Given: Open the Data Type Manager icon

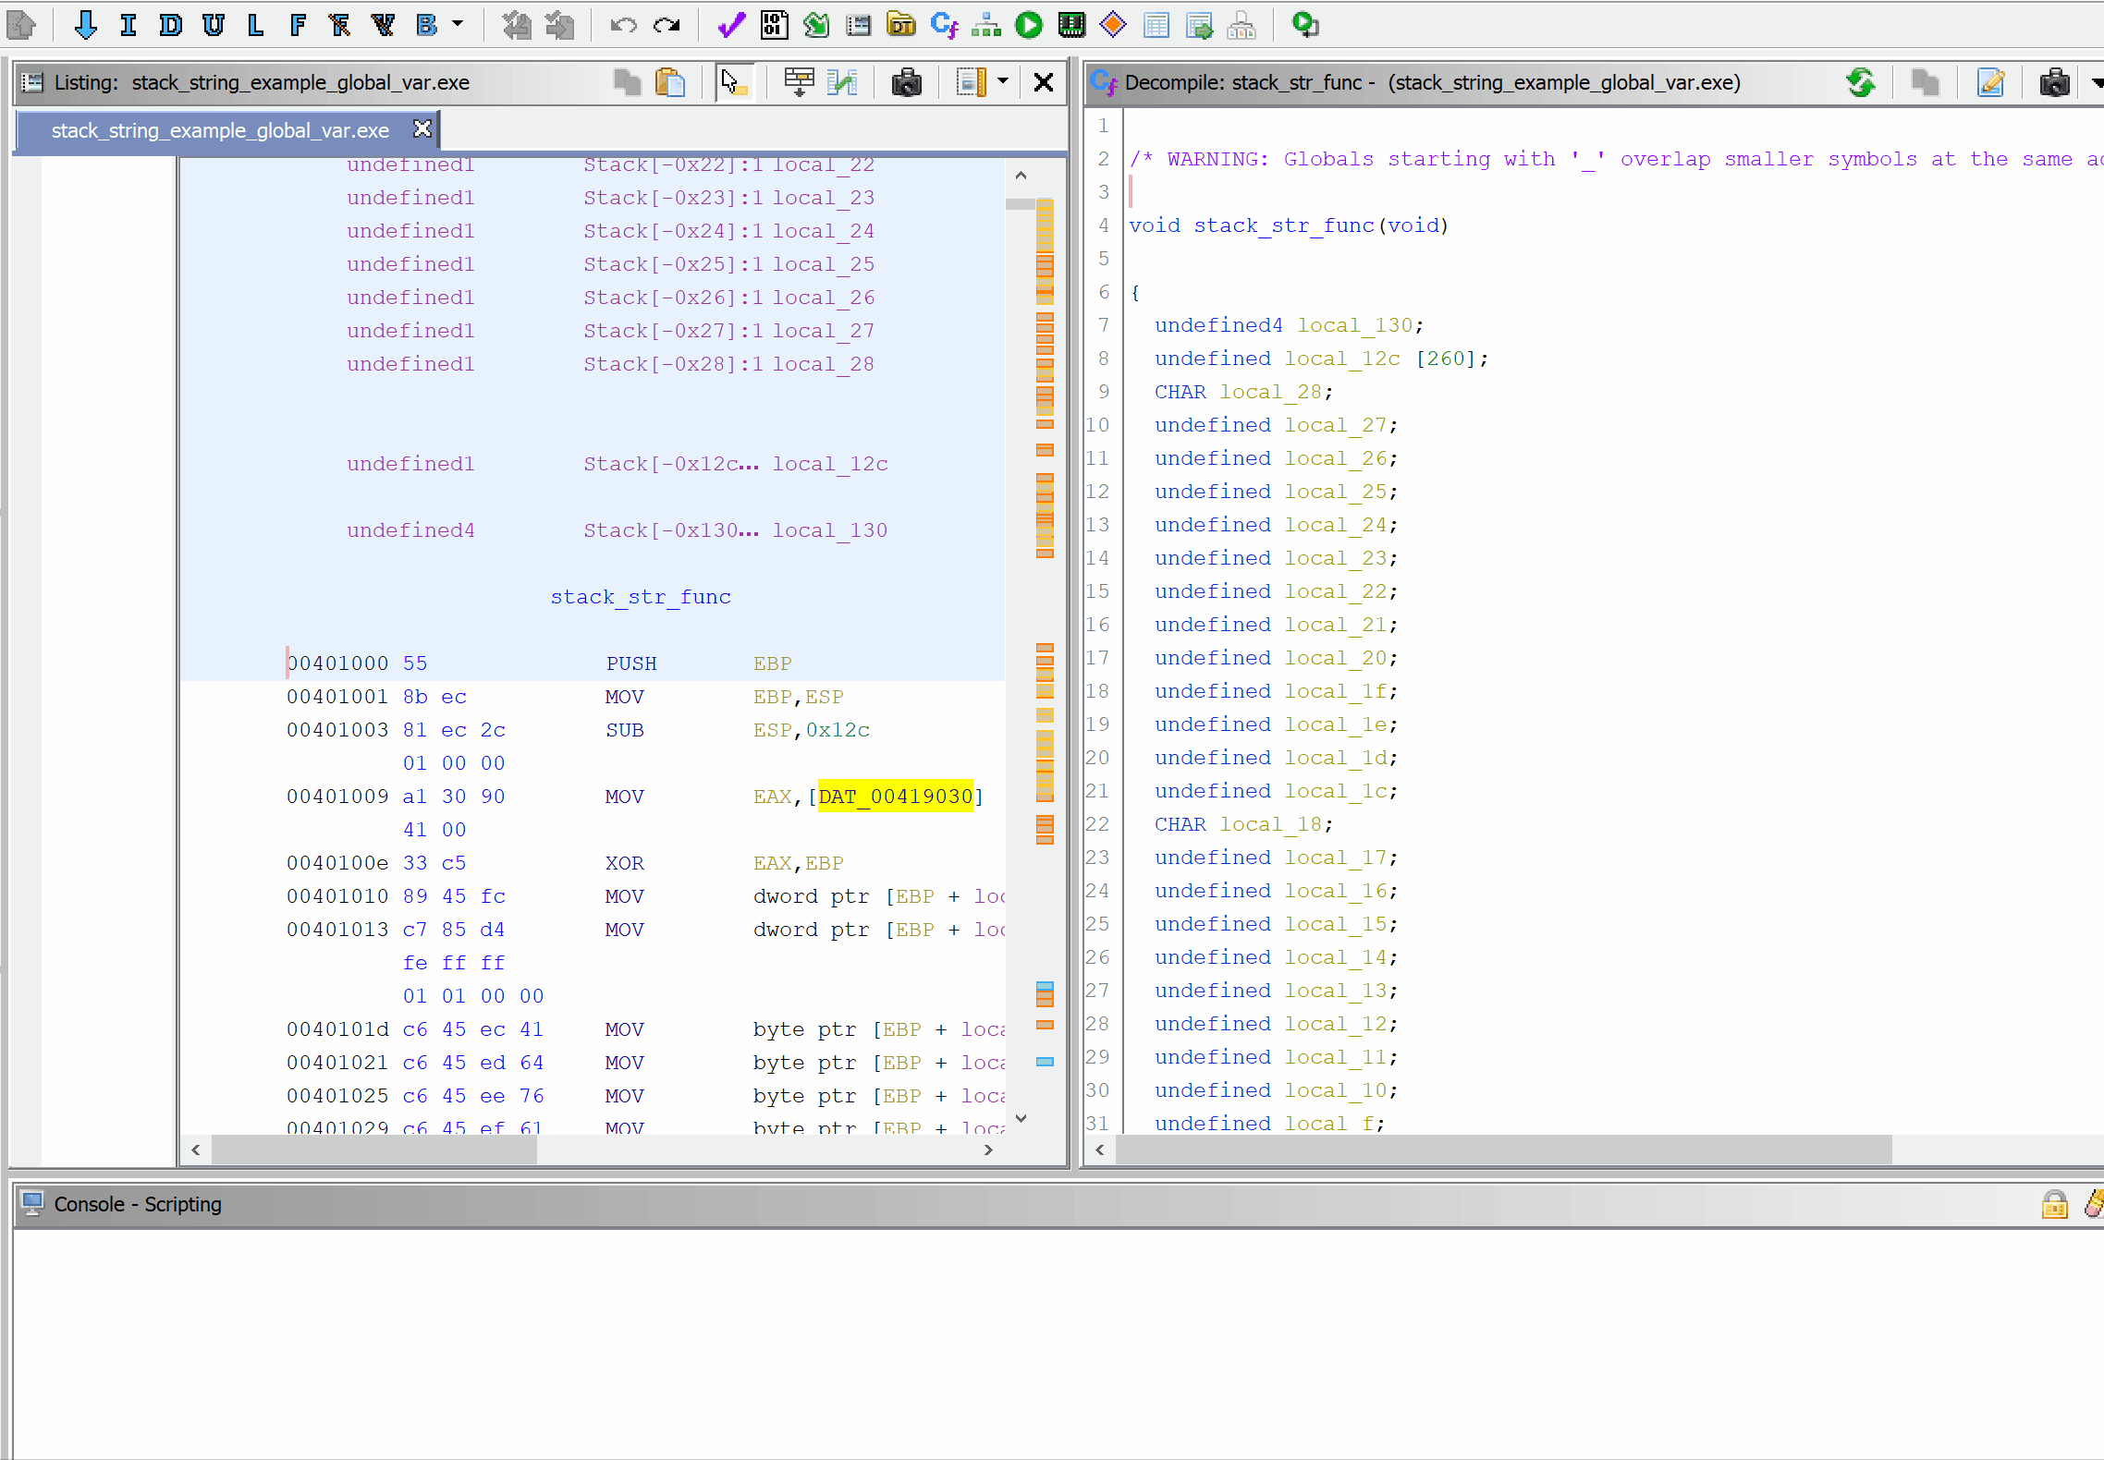Looking at the screenshot, I should coord(900,25).
